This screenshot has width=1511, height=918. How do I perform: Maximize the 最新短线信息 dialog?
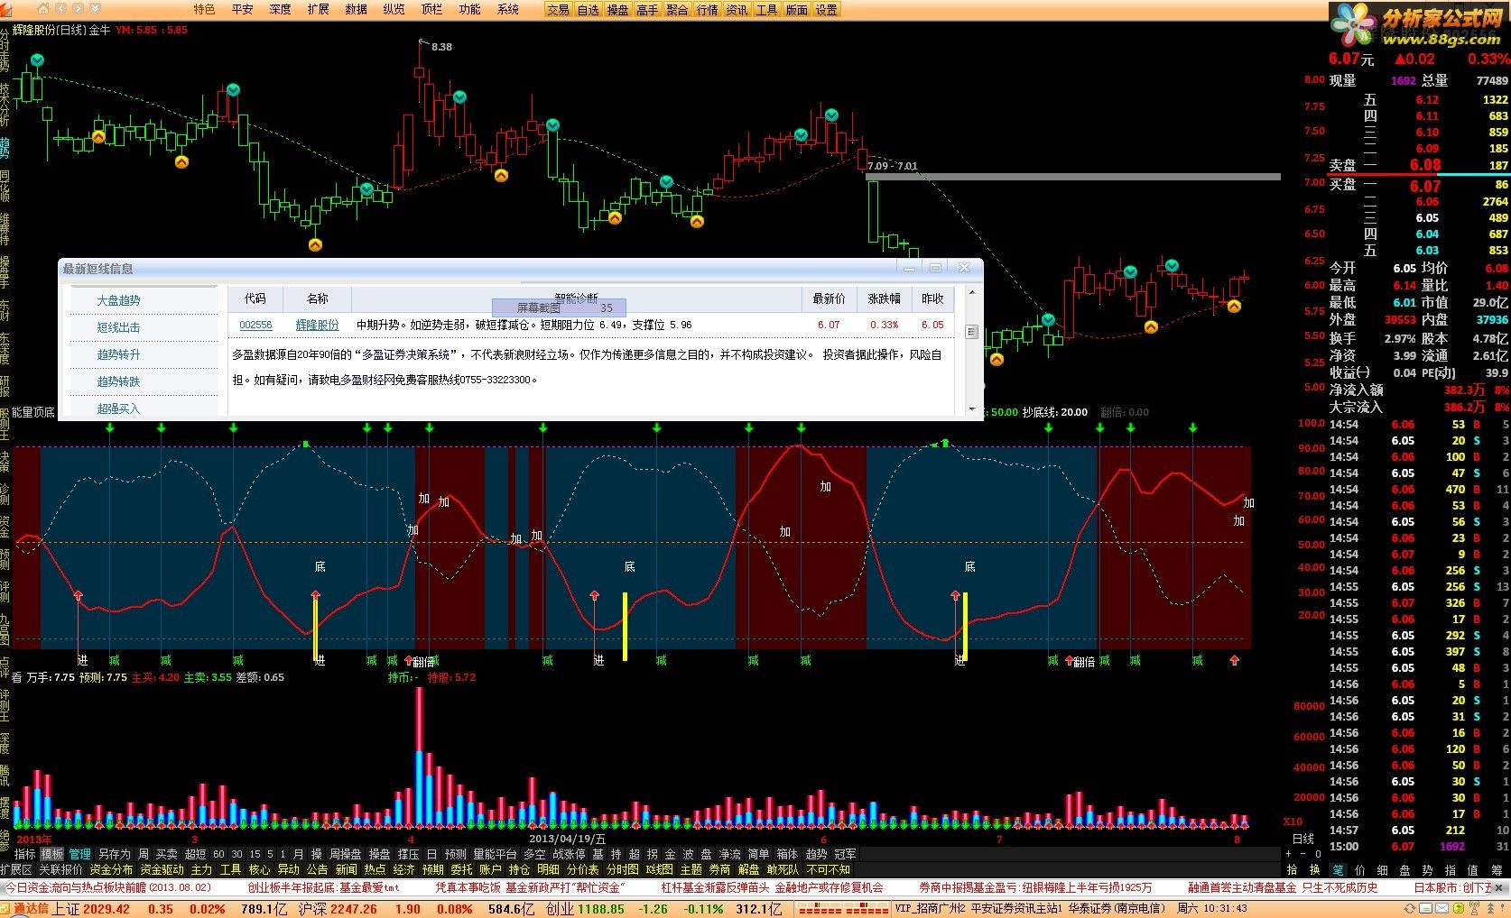(x=935, y=268)
